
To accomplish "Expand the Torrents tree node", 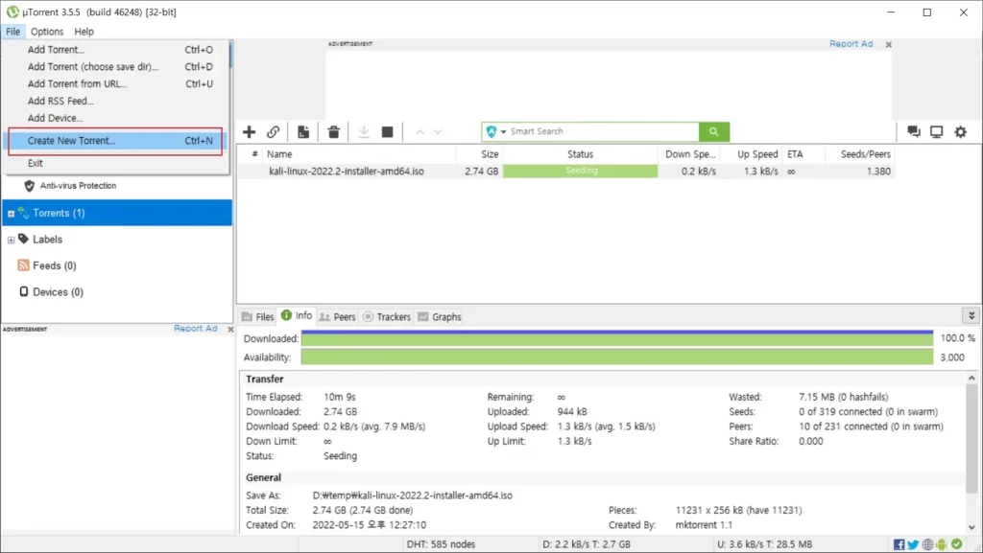I will (11, 214).
